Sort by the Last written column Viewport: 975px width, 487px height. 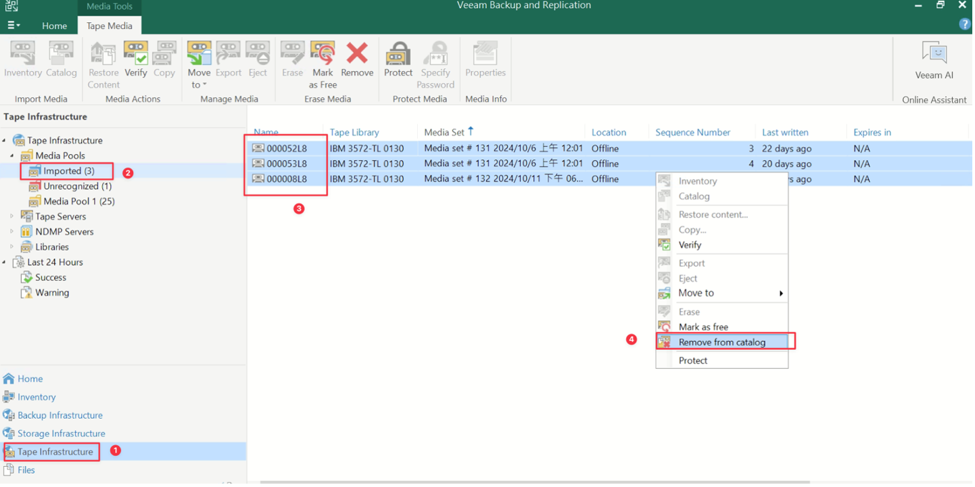point(785,132)
